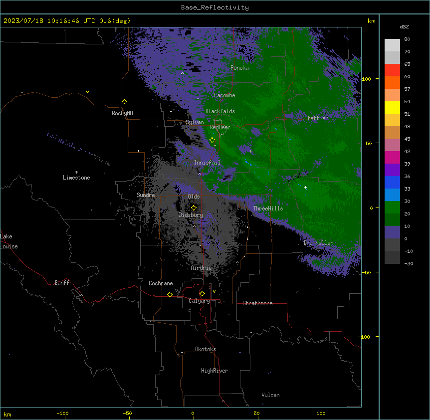The height and width of the screenshot is (420, 430).
Task: Click the Stettler label
Action: pos(316,118)
